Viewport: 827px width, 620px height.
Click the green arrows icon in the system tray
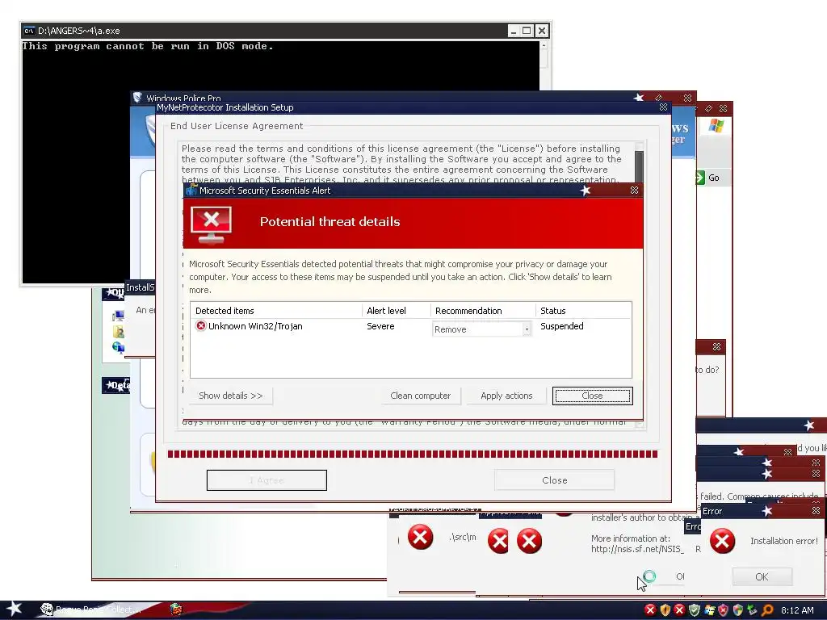click(752, 610)
